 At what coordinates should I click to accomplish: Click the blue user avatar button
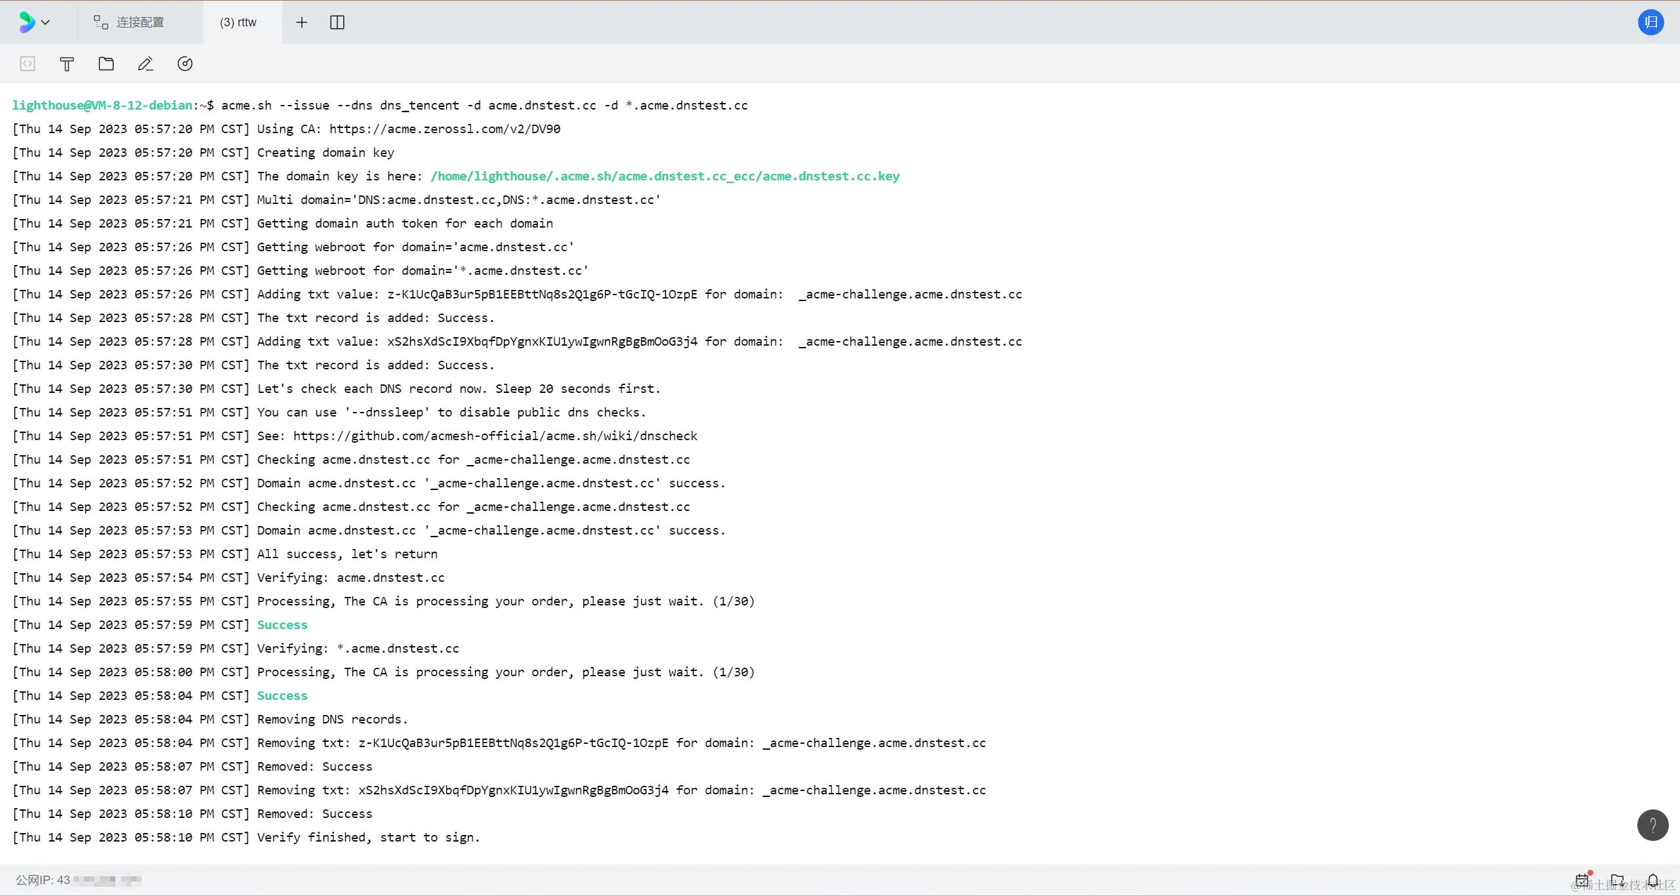pyautogui.click(x=1650, y=22)
